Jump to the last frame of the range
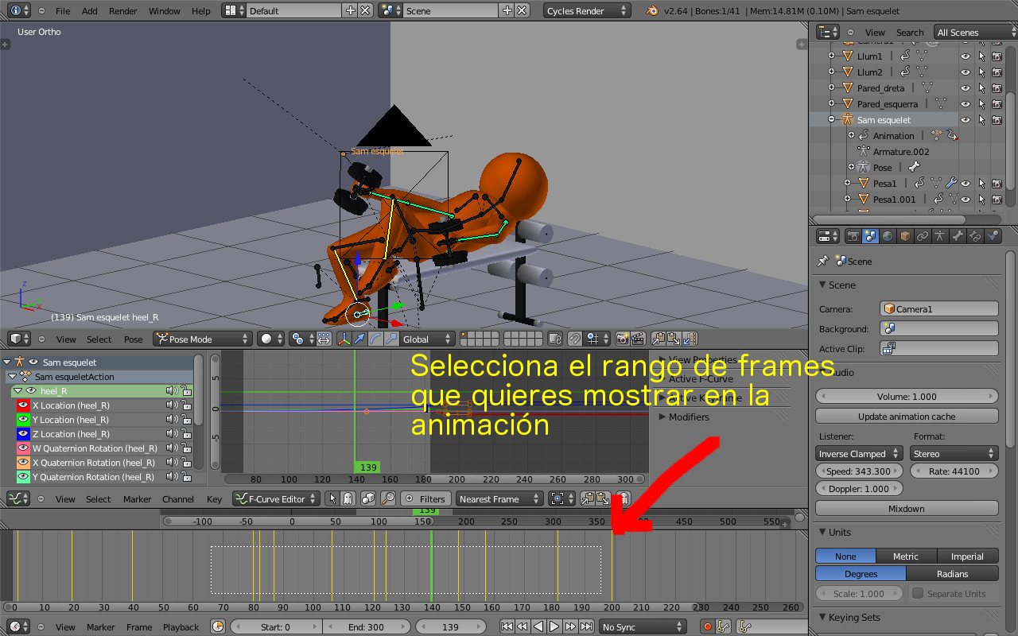The width and height of the screenshot is (1018, 636). coord(587,626)
